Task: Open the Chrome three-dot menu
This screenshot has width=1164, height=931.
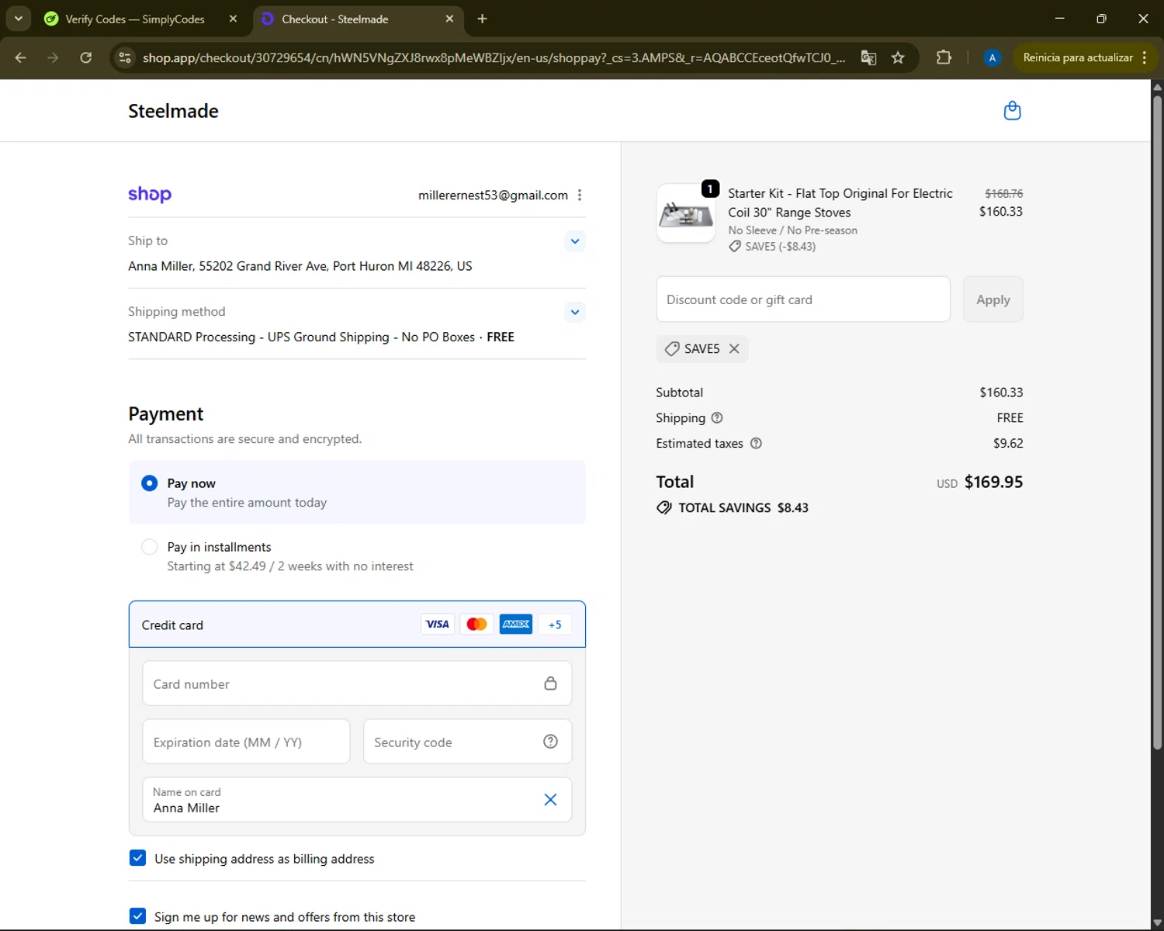Action: (1144, 57)
